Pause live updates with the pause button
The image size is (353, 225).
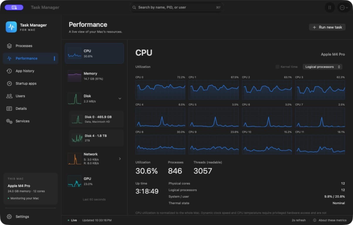click(330, 8)
